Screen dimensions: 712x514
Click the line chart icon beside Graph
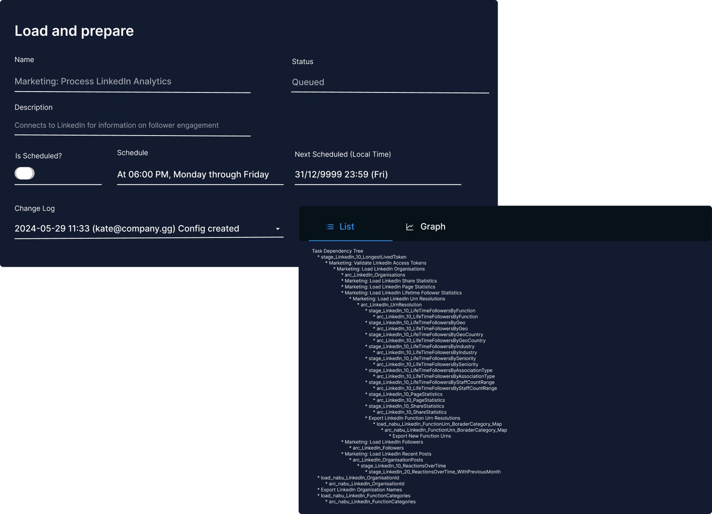[x=410, y=226]
